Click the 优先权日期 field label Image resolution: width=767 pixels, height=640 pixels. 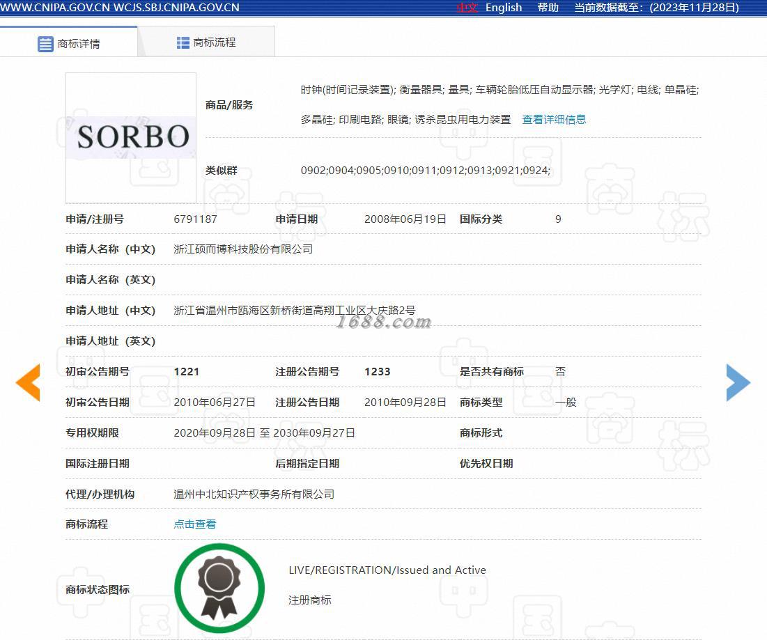click(x=486, y=463)
